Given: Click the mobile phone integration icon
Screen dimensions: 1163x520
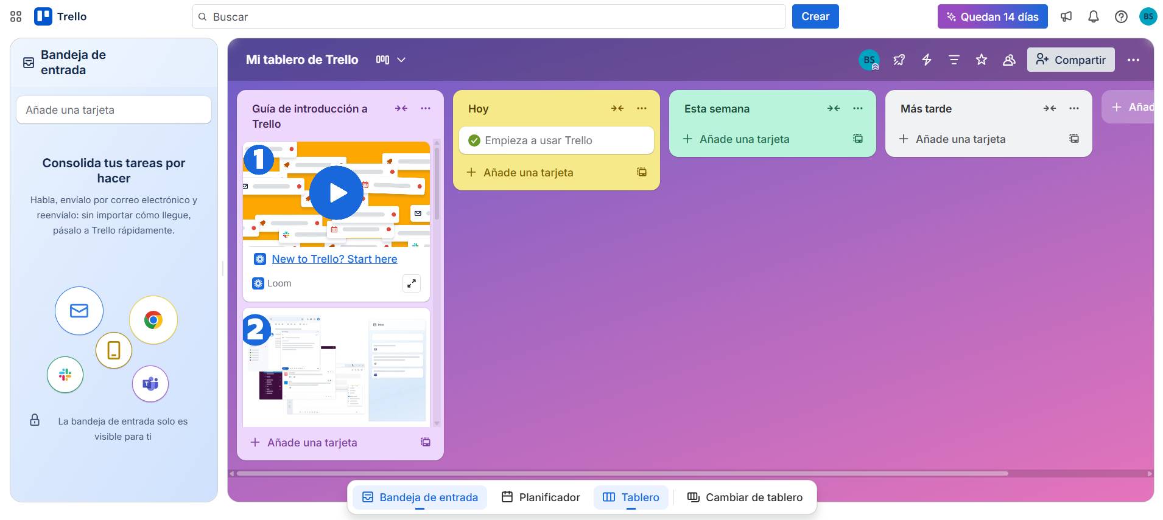Looking at the screenshot, I should [114, 350].
